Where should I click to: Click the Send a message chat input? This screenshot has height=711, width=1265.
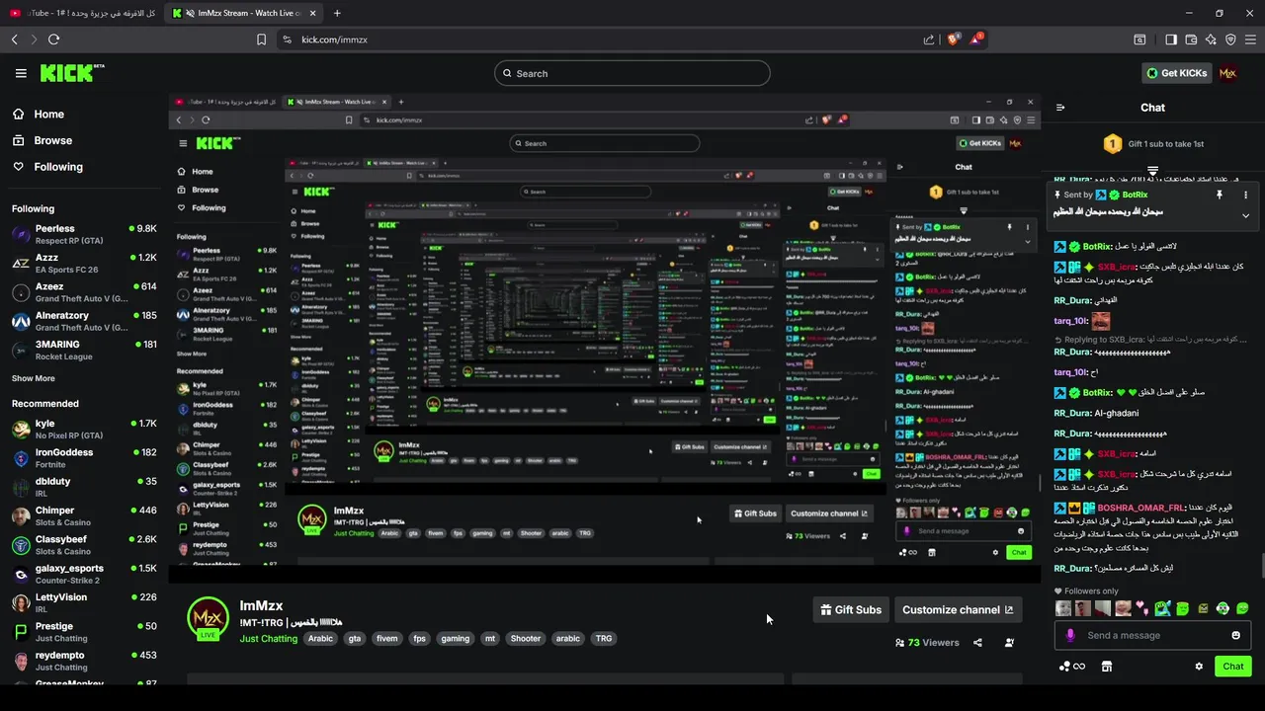click(1152, 635)
